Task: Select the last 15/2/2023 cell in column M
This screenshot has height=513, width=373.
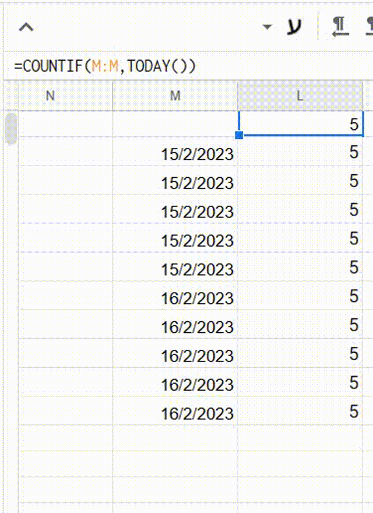Action: [x=175, y=269]
